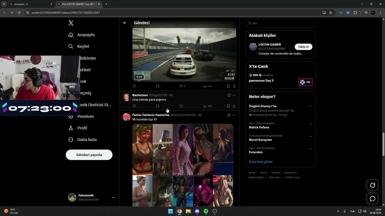Open more options for Bacheimer's comment
This screenshot has height=216, width=385.
(234, 95)
